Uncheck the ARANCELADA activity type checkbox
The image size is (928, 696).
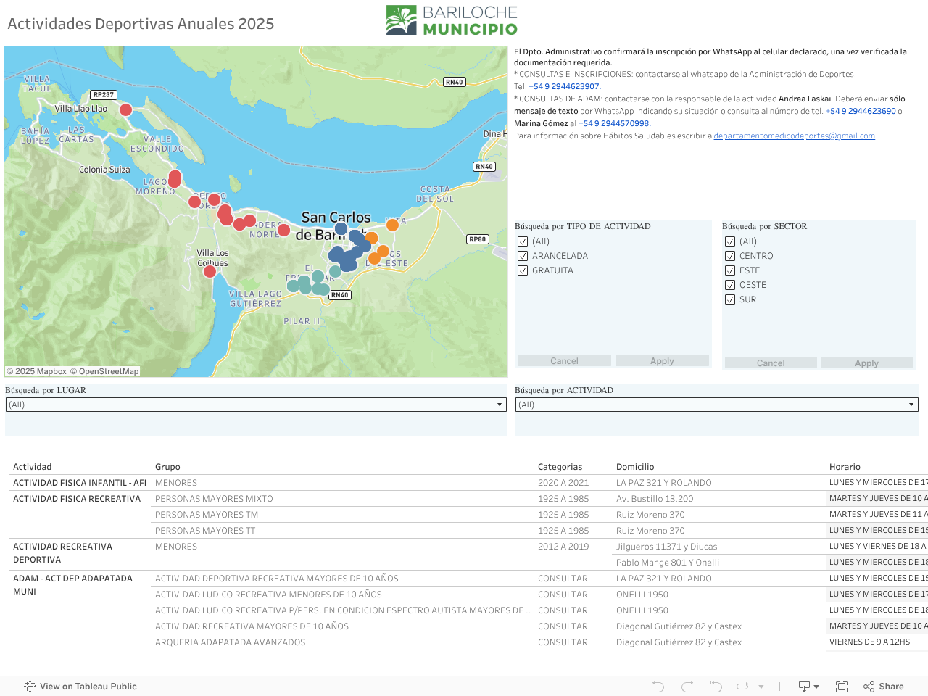tap(523, 256)
